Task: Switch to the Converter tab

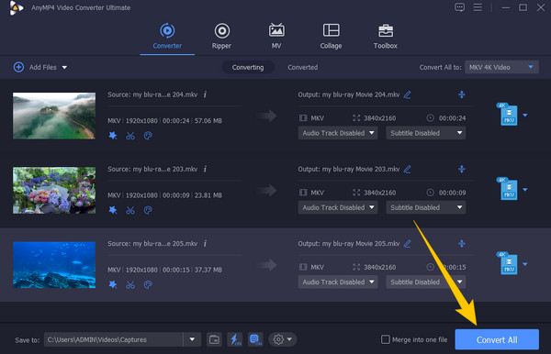Action: tap(167, 36)
